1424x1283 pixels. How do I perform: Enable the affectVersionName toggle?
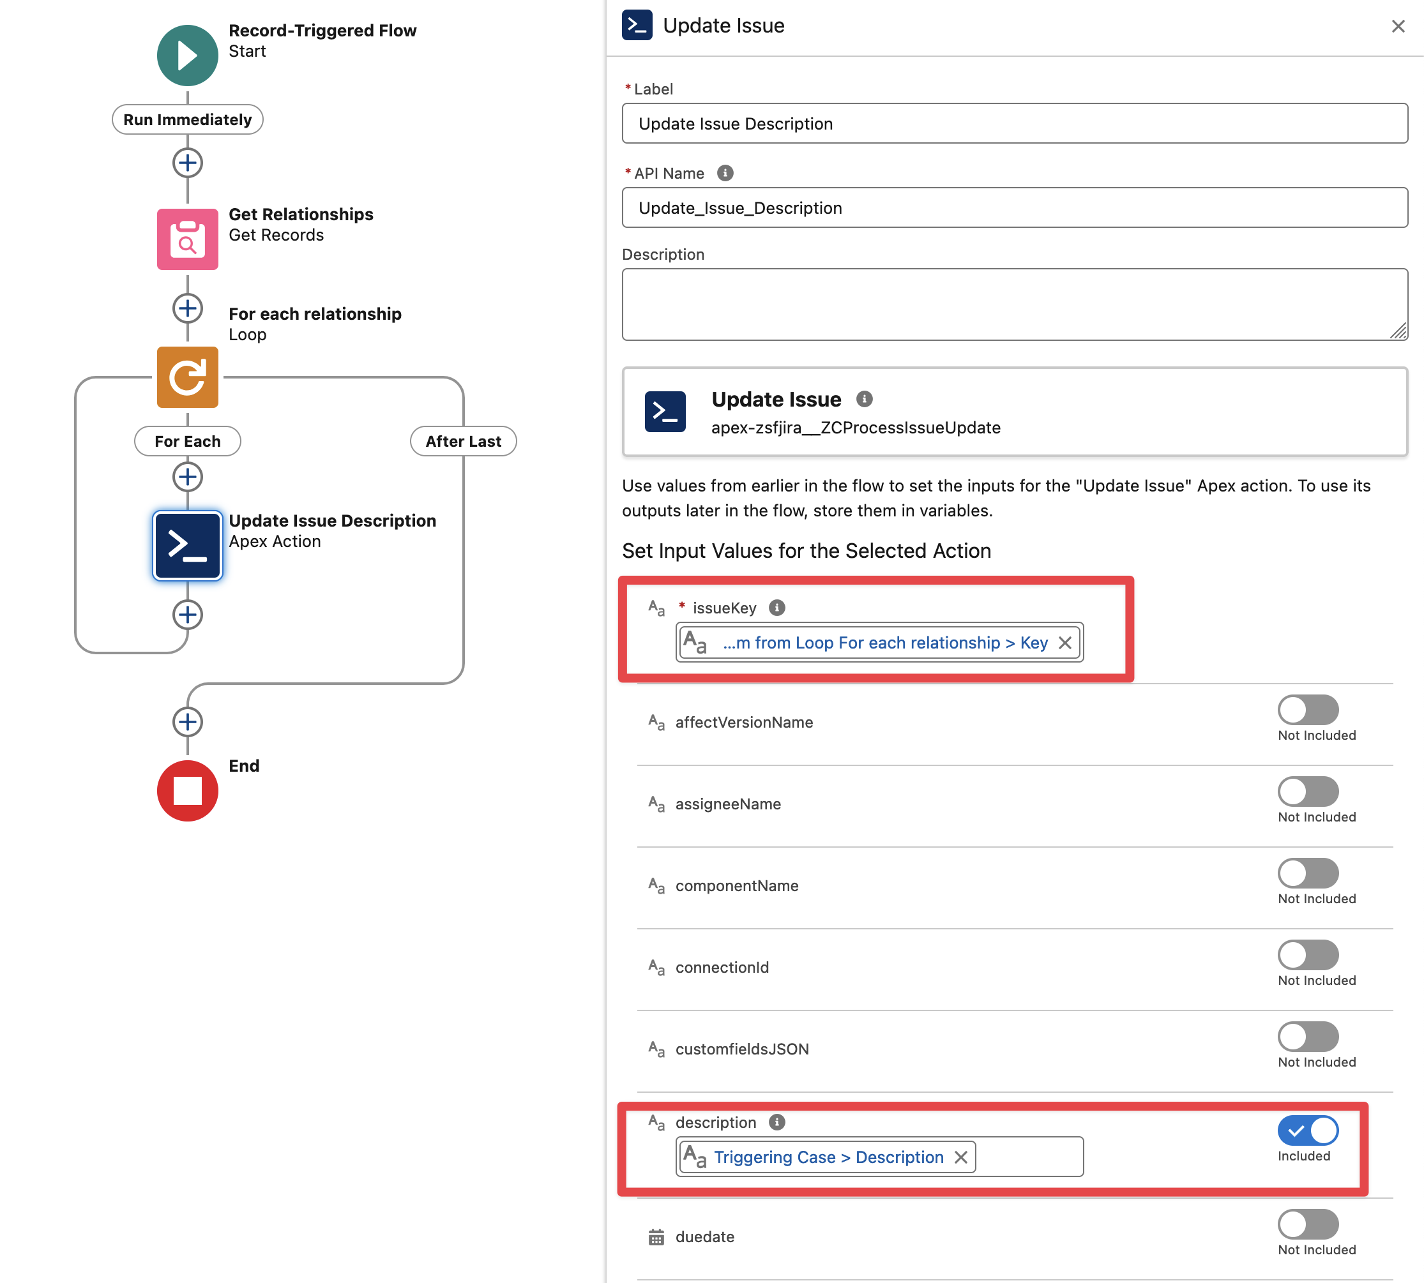point(1308,710)
